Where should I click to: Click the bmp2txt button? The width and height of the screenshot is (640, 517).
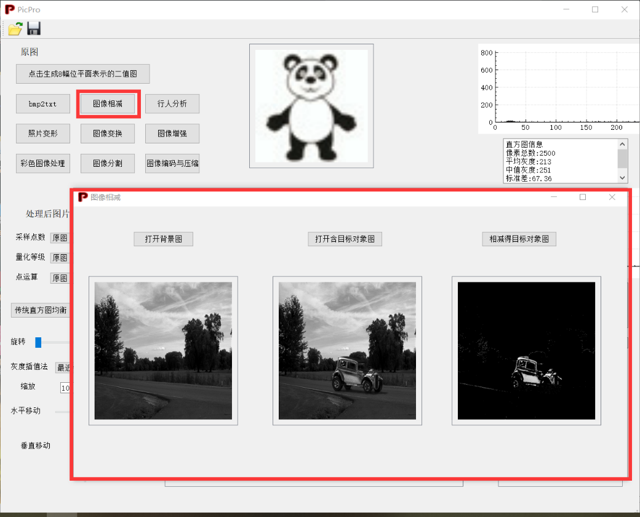coord(43,104)
